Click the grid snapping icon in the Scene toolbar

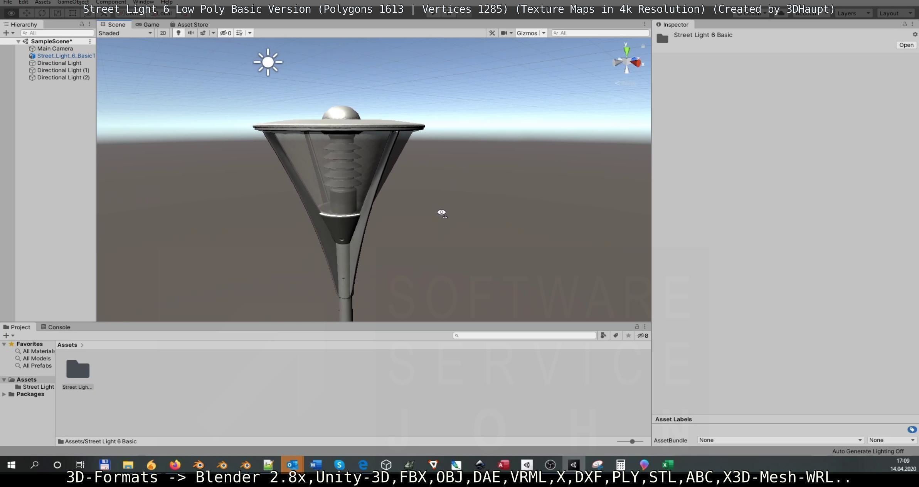point(239,33)
